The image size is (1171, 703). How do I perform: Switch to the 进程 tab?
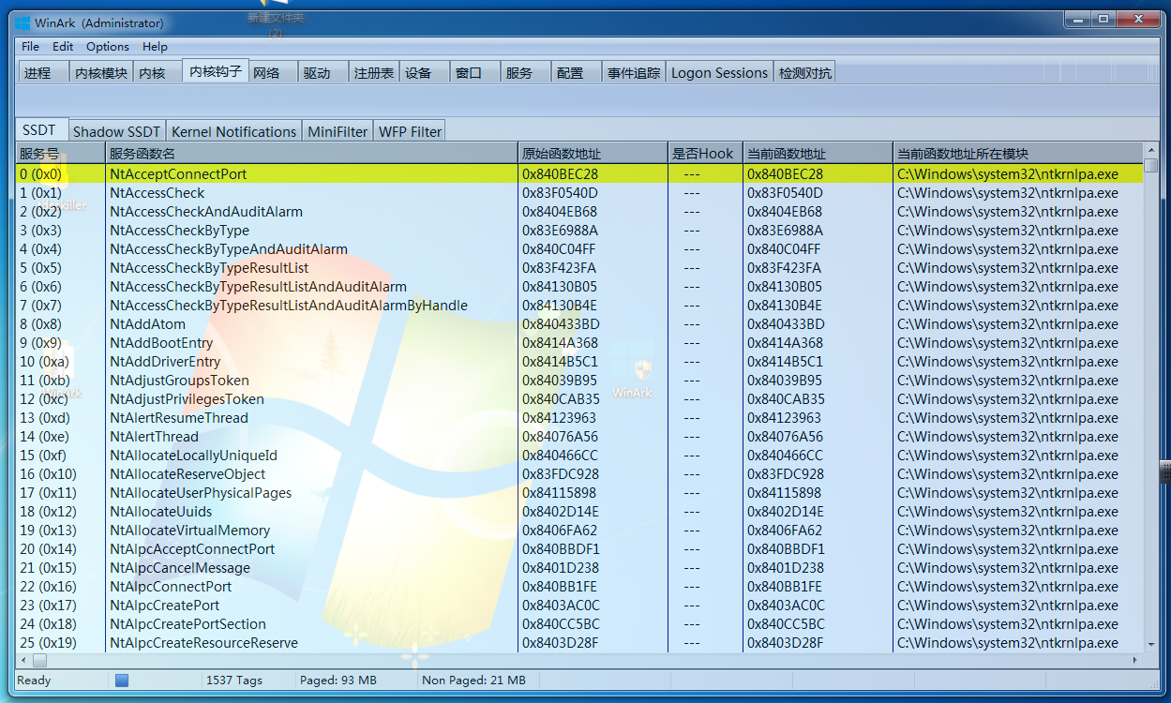pos(43,72)
